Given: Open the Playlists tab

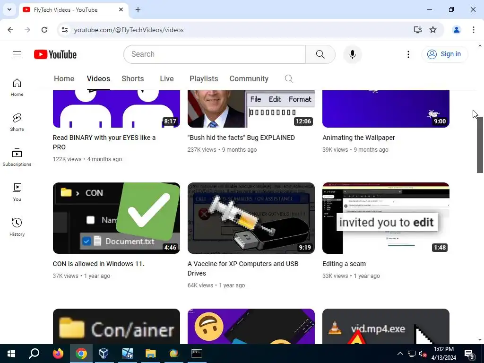Looking at the screenshot, I should coord(204,79).
